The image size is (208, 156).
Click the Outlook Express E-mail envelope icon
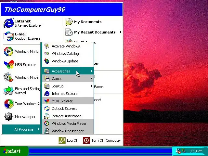[9, 36]
